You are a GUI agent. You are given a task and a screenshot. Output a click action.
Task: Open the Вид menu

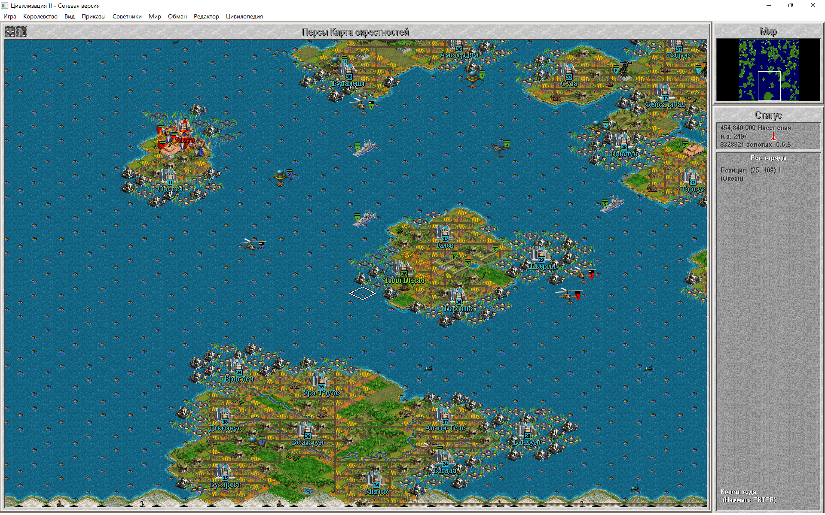(70, 16)
